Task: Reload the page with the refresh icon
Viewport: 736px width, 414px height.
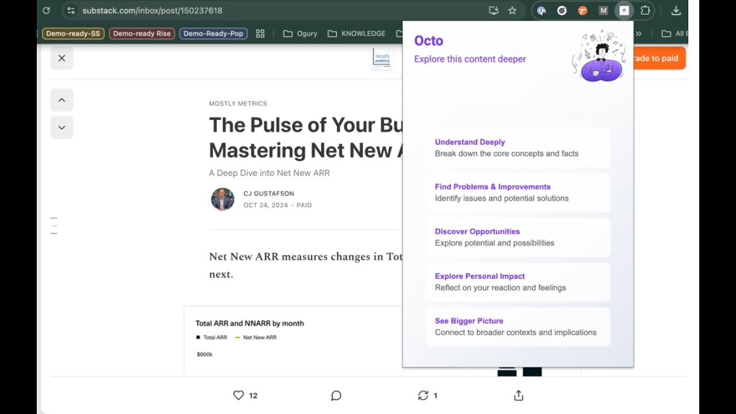Action: tap(46, 10)
